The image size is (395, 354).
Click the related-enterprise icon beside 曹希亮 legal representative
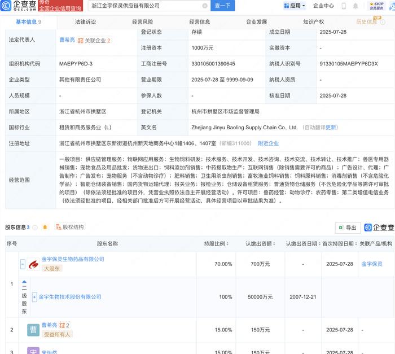click(81, 40)
